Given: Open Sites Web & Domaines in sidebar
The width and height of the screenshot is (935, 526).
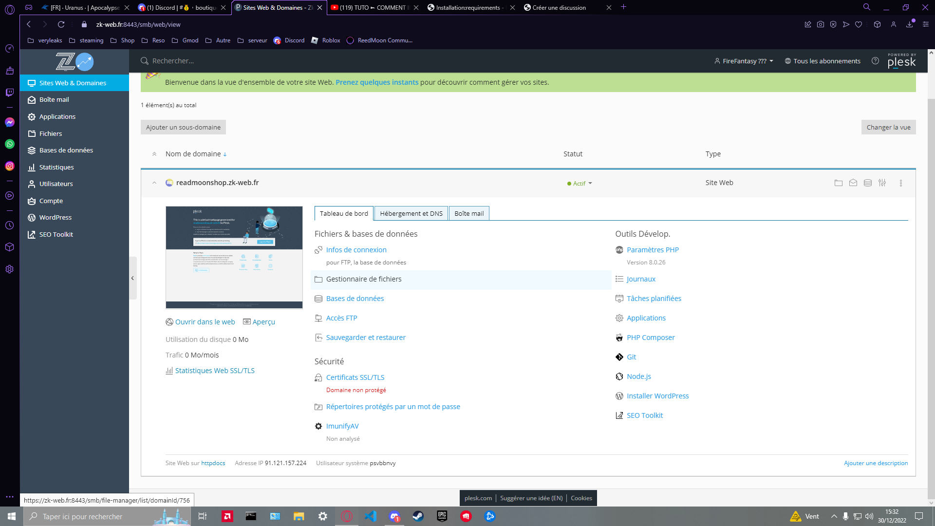Looking at the screenshot, I should [x=74, y=83].
